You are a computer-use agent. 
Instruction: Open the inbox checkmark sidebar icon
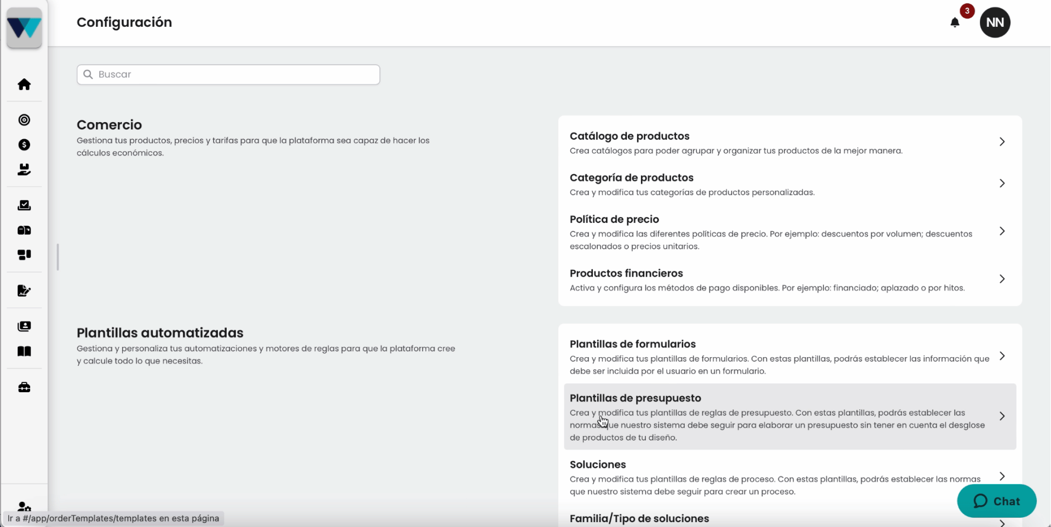click(x=24, y=205)
